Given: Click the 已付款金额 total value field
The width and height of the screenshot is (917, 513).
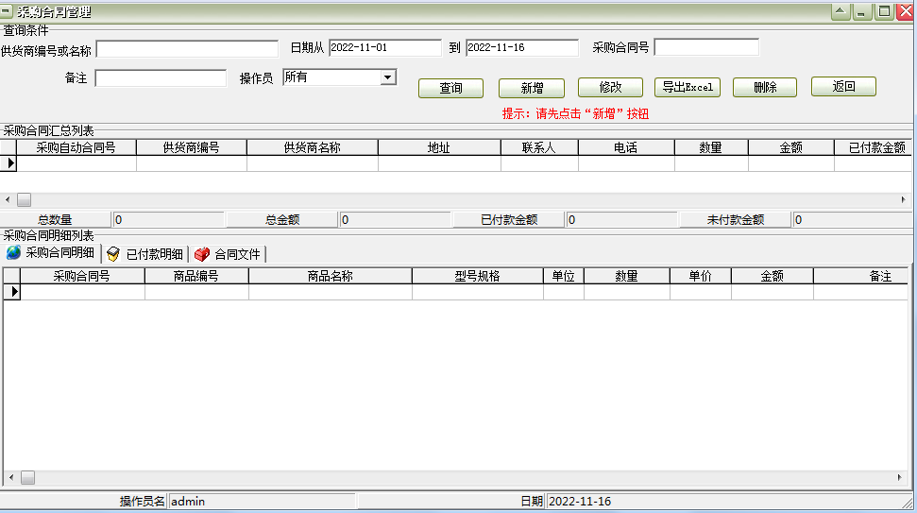Looking at the screenshot, I should (x=621, y=219).
